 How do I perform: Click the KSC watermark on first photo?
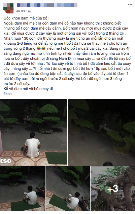[x=6, y=161]
